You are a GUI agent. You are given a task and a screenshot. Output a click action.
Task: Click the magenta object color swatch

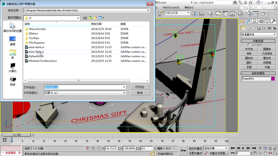(x=273, y=78)
